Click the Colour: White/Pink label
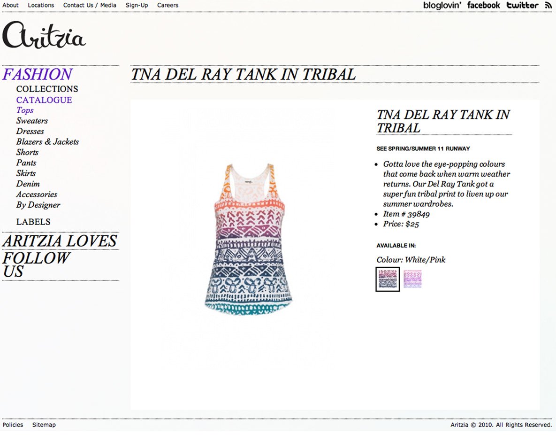Image resolution: width=556 pixels, height=435 pixels. coord(411,260)
